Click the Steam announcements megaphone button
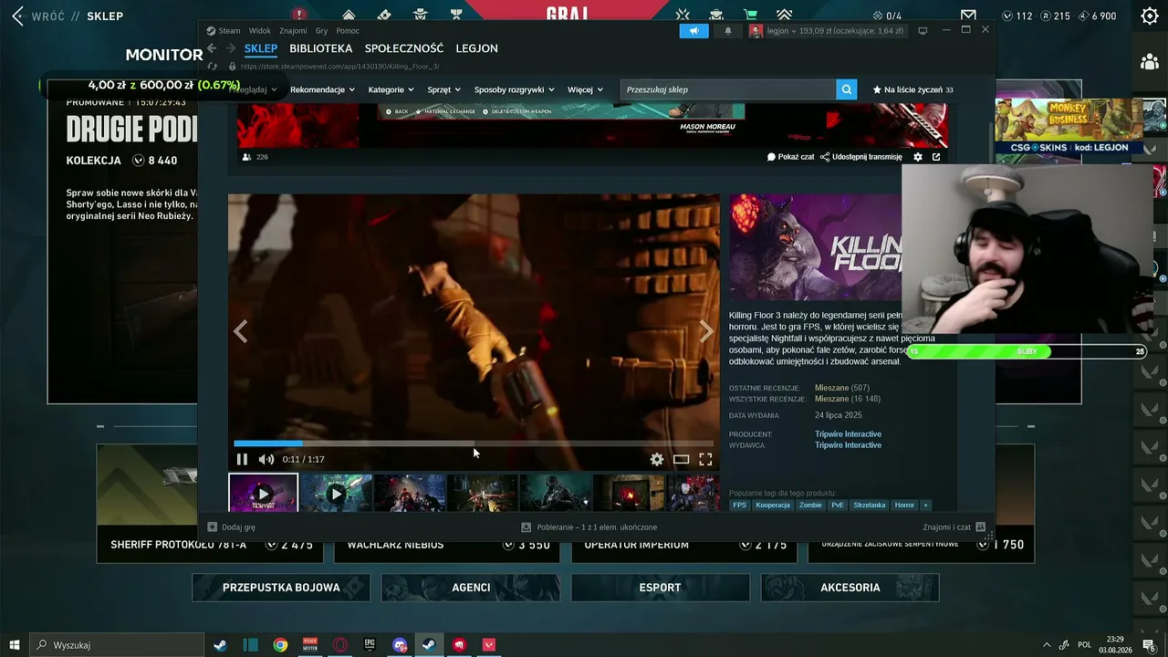The width and height of the screenshot is (1168, 657). click(693, 31)
